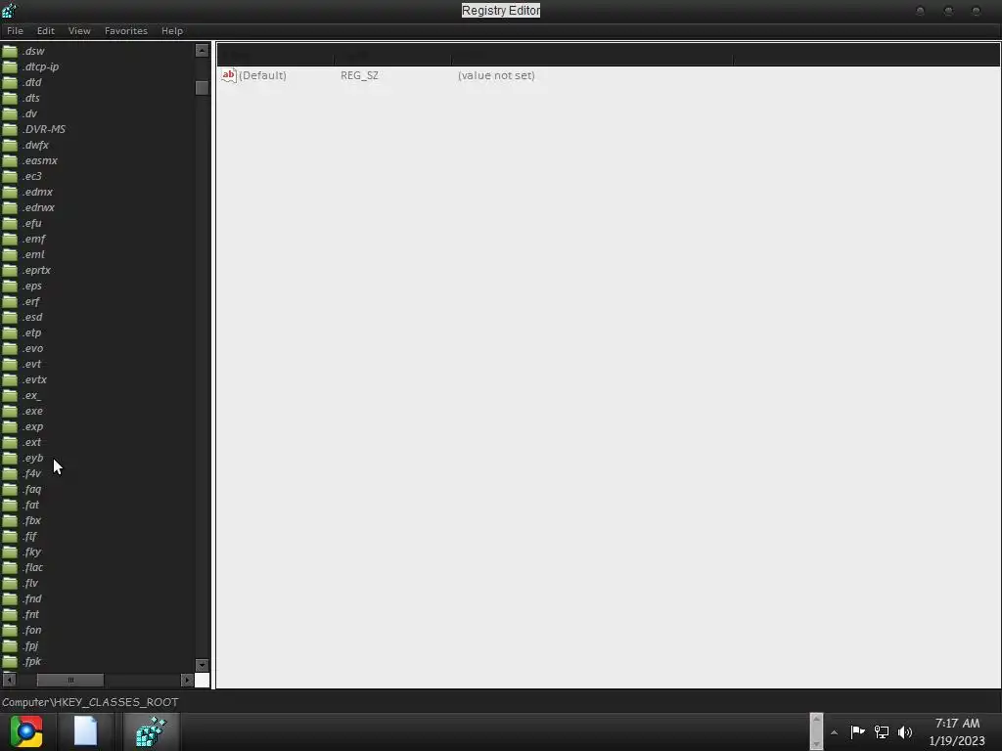Select the .etp registry key
Image resolution: width=1002 pixels, height=751 pixels.
[x=31, y=332]
